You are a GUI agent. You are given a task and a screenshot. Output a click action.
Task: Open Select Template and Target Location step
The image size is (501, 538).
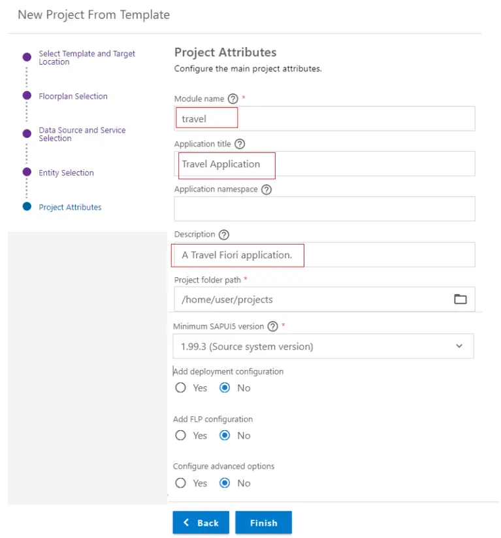(x=27, y=57)
